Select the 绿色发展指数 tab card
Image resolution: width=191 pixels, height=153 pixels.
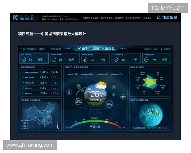(95, 58)
